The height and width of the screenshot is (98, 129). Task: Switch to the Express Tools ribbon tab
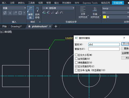(90, 3)
